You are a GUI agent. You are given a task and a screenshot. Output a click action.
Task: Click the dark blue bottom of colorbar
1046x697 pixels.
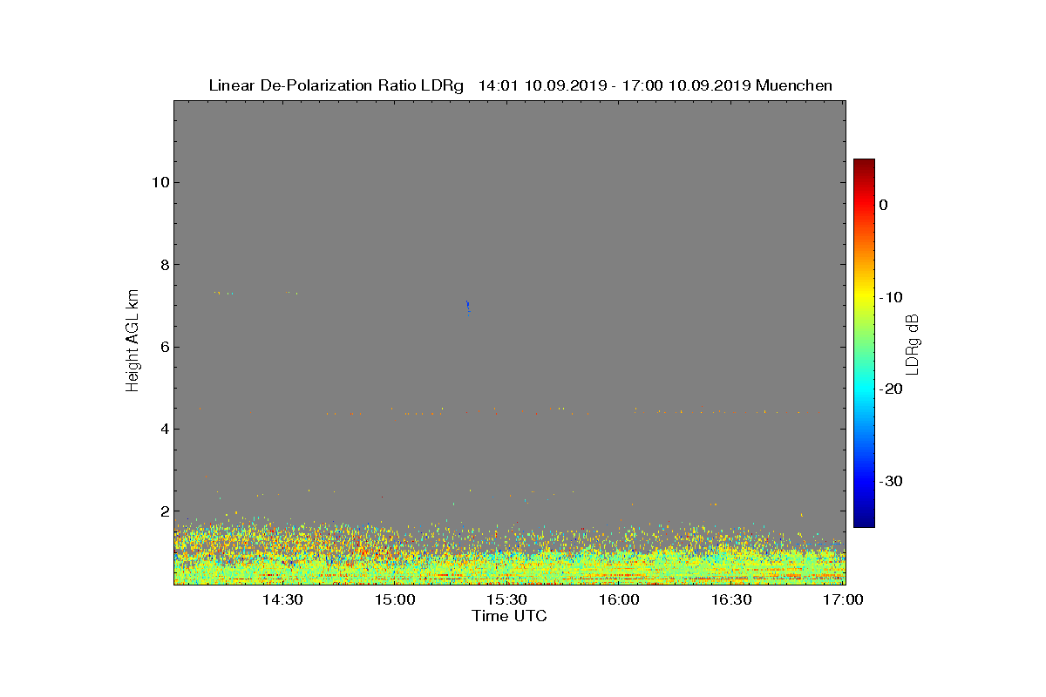coord(864,522)
